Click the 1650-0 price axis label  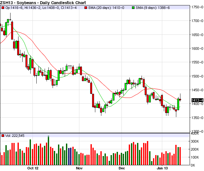197,35
